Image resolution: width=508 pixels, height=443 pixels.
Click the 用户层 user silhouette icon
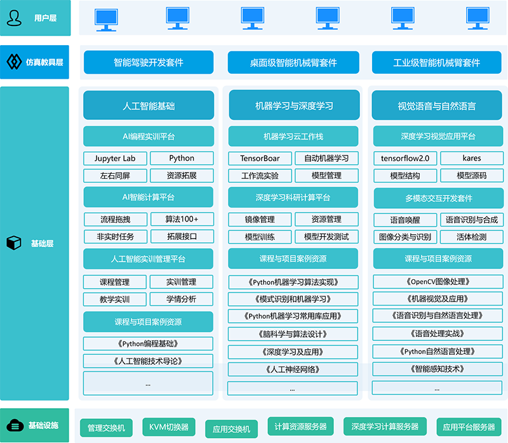click(x=14, y=18)
